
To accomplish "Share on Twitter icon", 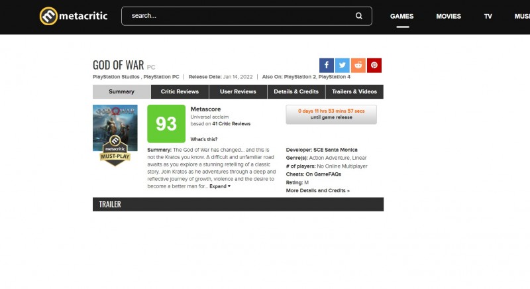I will coord(343,65).
